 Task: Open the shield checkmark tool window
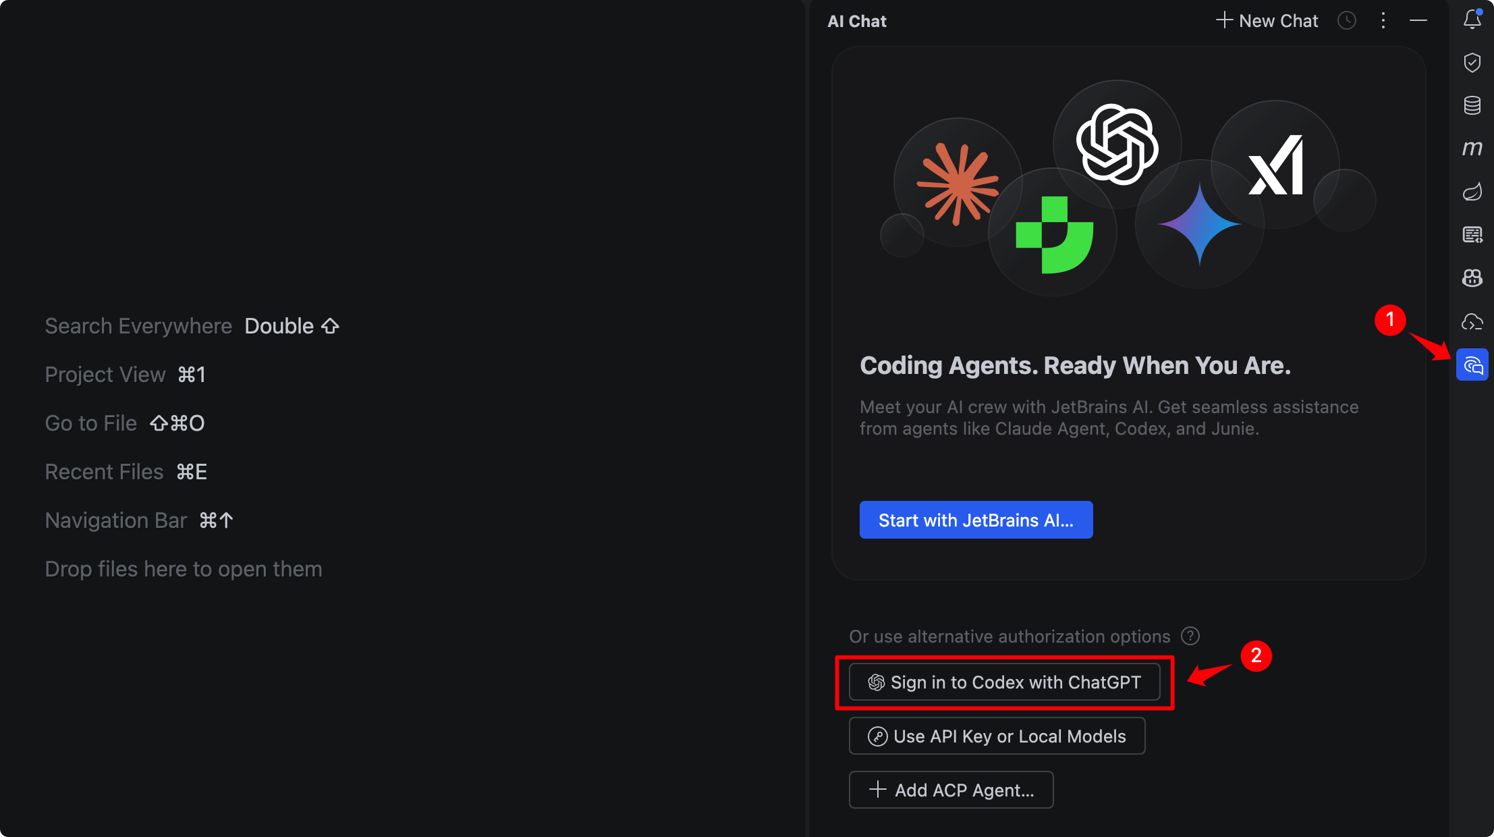tap(1472, 63)
